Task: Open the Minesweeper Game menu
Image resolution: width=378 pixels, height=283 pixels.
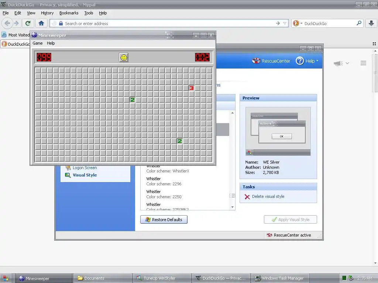Action: click(38, 43)
